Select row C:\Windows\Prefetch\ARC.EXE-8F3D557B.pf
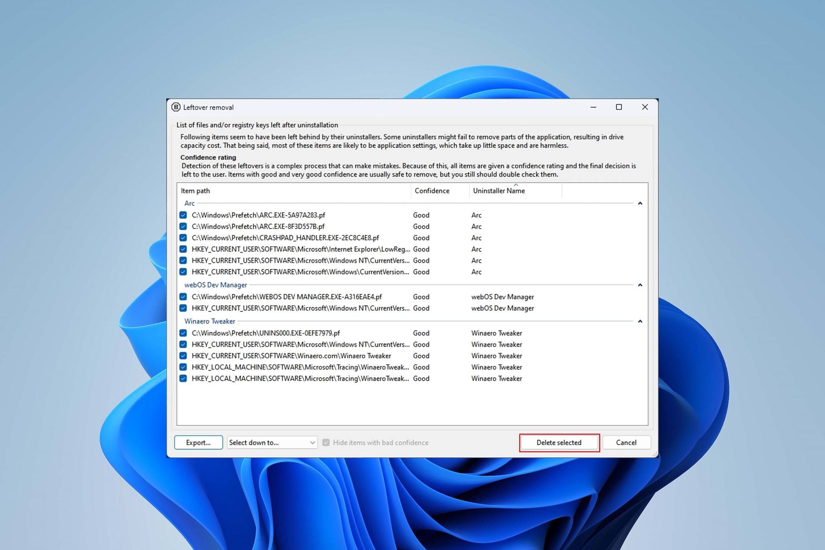The height and width of the screenshot is (550, 825). 258,226
